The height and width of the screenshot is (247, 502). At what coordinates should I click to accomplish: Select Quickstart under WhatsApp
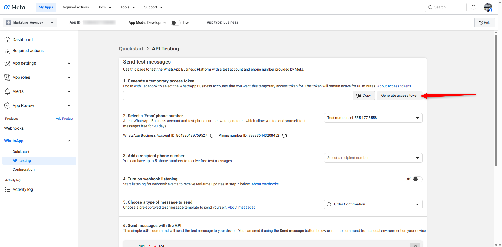pos(21,152)
